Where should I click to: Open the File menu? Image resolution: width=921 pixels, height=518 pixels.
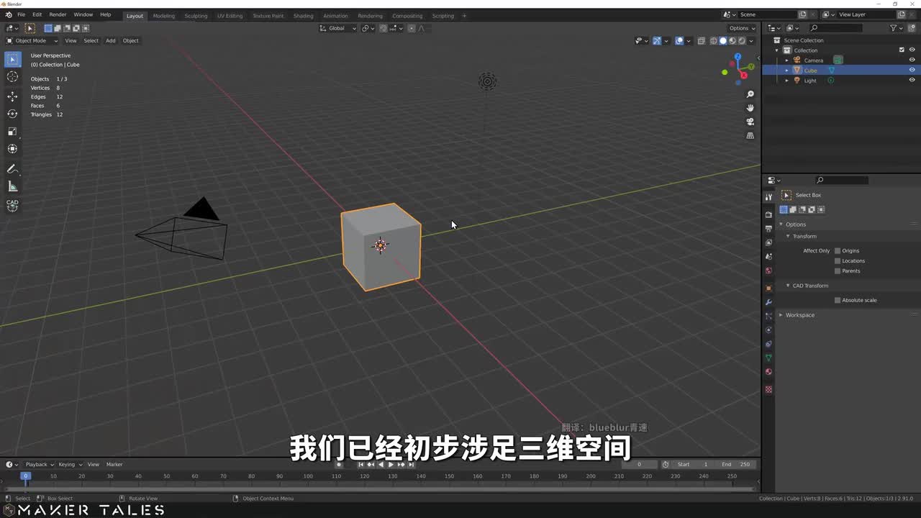[x=21, y=14]
